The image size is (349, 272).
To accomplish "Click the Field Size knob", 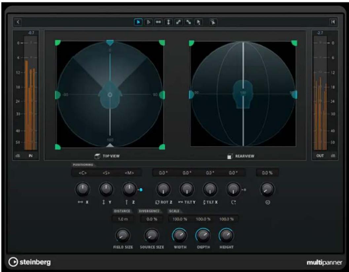I will pos(122,235).
